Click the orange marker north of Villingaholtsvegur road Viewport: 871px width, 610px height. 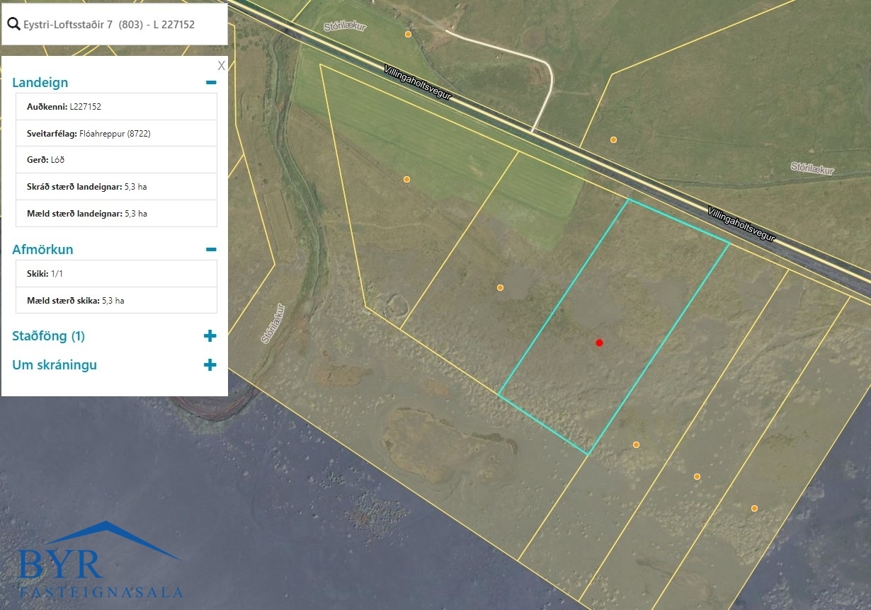[613, 139]
